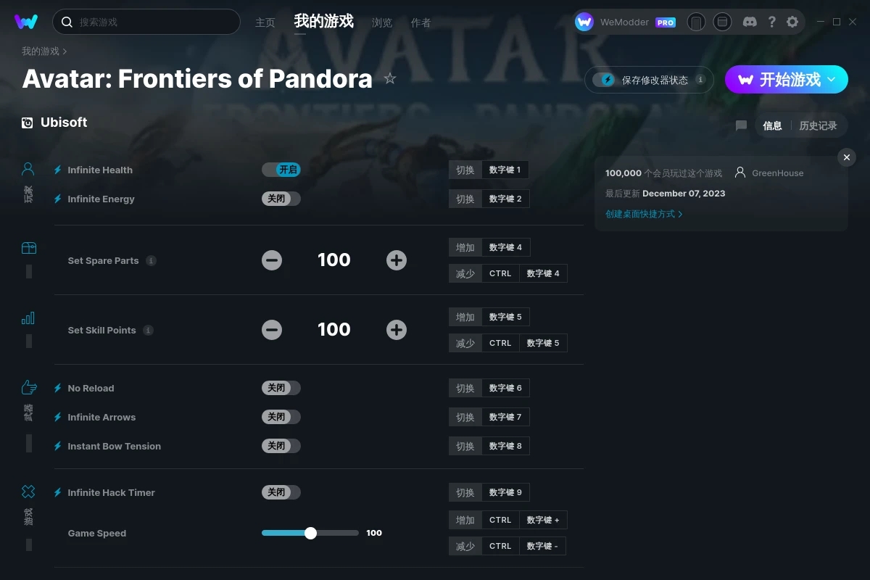Select the inventory chest category icon
The width and height of the screenshot is (870, 580).
pyautogui.click(x=28, y=248)
